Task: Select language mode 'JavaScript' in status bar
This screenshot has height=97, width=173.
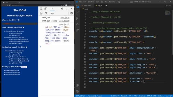Action: point(142,96)
